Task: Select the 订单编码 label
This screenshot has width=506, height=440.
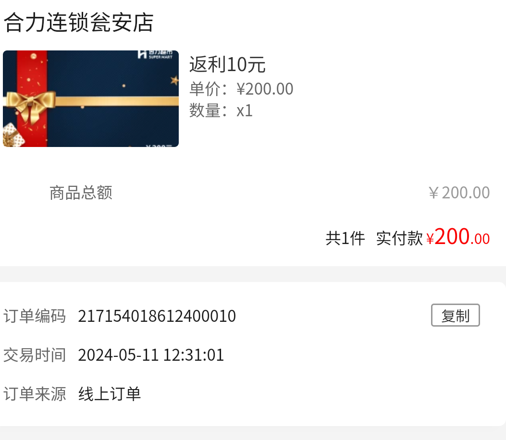Action: [x=35, y=316]
